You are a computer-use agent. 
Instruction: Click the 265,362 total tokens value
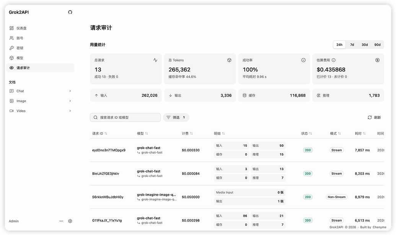tap(179, 70)
